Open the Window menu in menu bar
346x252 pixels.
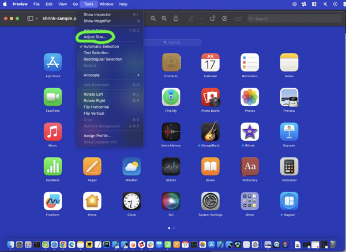(106, 4)
